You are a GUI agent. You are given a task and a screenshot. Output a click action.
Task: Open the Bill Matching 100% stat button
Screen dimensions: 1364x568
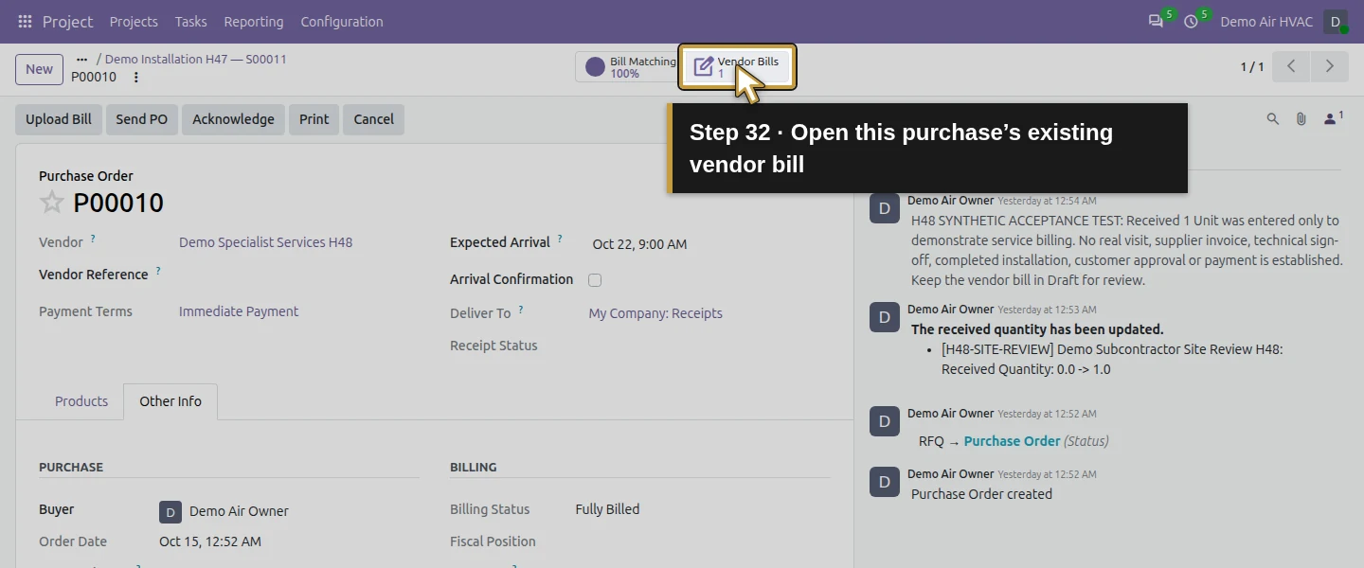(x=627, y=67)
